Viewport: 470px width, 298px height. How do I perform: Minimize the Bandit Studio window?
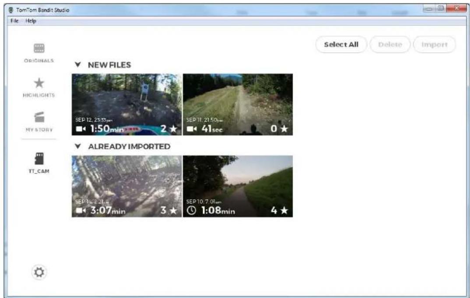(429, 9)
